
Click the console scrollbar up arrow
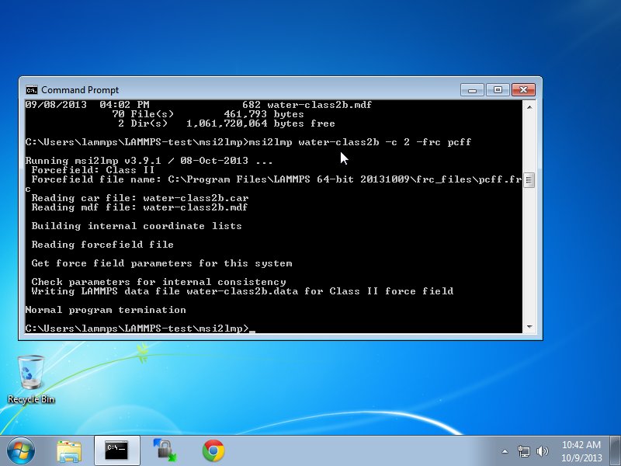529,107
